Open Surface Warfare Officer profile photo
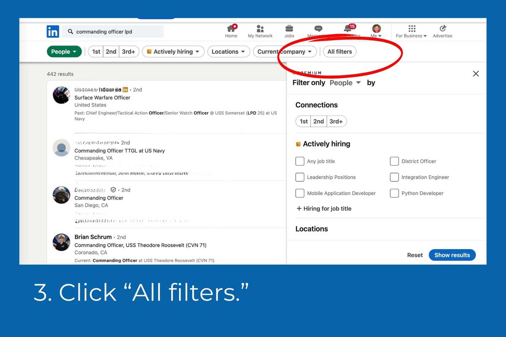This screenshot has width=506, height=337. click(x=61, y=95)
